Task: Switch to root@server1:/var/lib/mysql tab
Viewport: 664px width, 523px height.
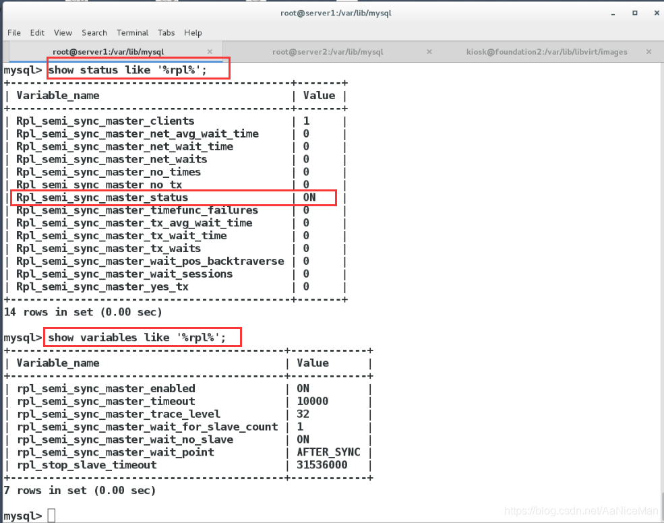Action: click(109, 52)
